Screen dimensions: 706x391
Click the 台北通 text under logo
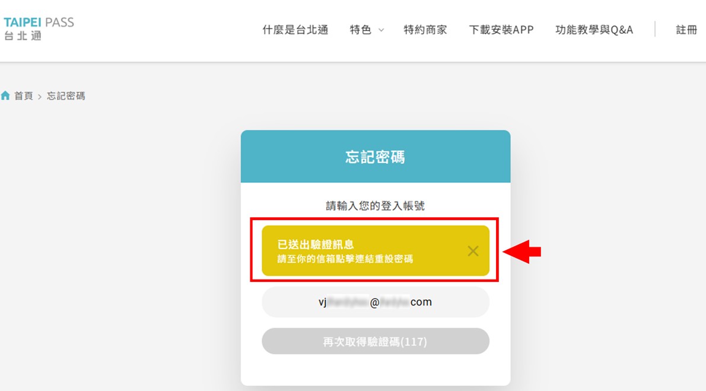tap(23, 36)
